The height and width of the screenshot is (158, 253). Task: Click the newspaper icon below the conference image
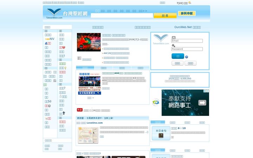[x=79, y=58]
